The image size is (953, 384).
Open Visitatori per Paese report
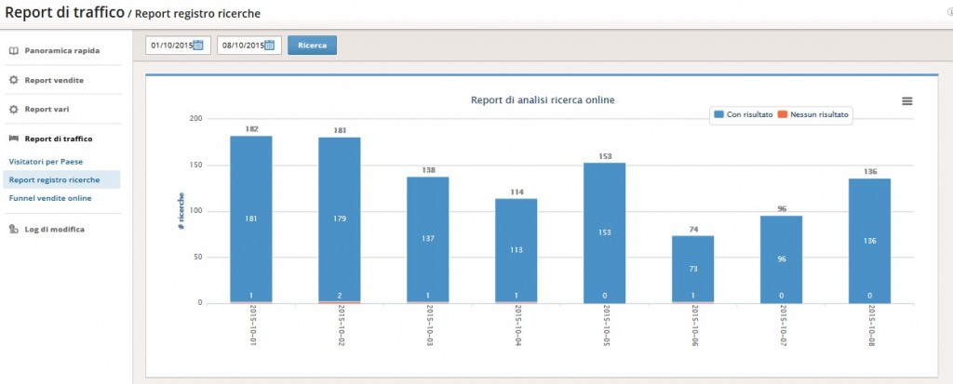click(46, 162)
